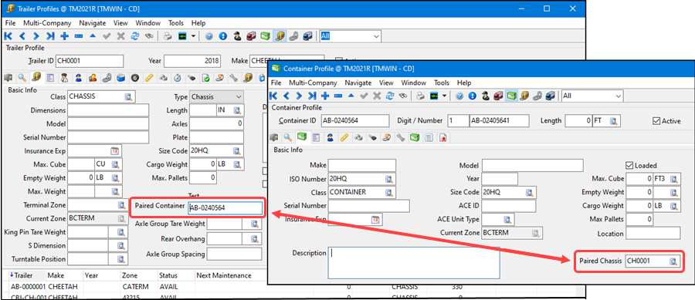This screenshot has width=695, height=300.
Task: Toggle the Loaded checkbox
Action: (x=629, y=166)
